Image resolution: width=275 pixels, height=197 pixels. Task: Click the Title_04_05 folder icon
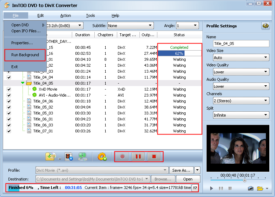pos(29,83)
